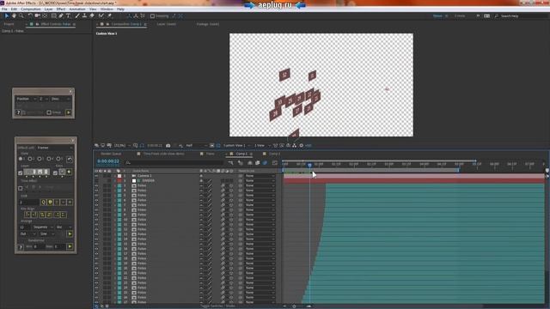
Task: Toggle Draft 3D icon in timeline
Action: [x=241, y=163]
